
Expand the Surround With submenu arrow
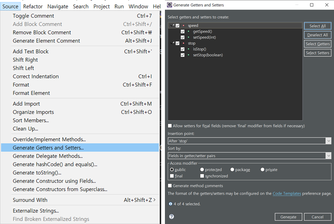[x=155, y=200]
